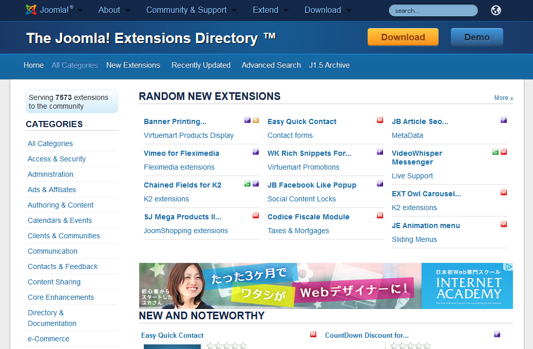Screen dimensions: 533x349
Task: Click the Joomla! logo icon
Action: [31, 10]
